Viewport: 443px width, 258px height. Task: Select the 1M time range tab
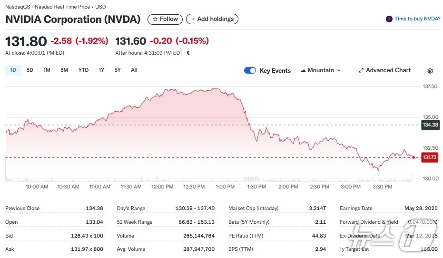point(47,70)
